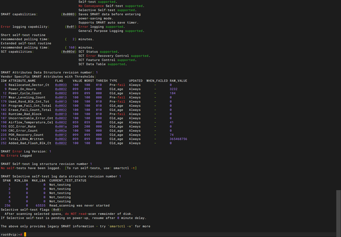This screenshot has width=341, height=237.
Task: Click the Added_Bad_Flash_Blk_Ct attribute name
Action: [30, 143]
